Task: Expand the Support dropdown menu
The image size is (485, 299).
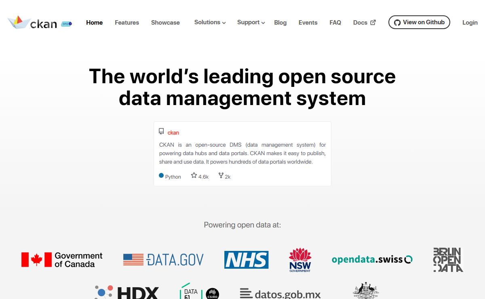Action: tap(251, 23)
